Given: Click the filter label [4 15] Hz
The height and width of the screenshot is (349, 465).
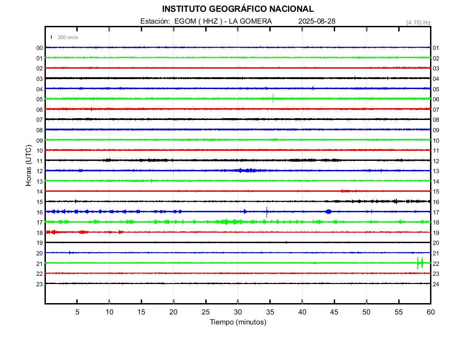Looking at the screenshot, I should click(418, 23).
